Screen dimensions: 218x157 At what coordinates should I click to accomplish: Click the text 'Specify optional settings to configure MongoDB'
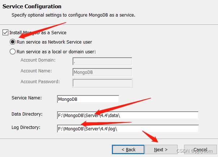[x=60, y=15]
